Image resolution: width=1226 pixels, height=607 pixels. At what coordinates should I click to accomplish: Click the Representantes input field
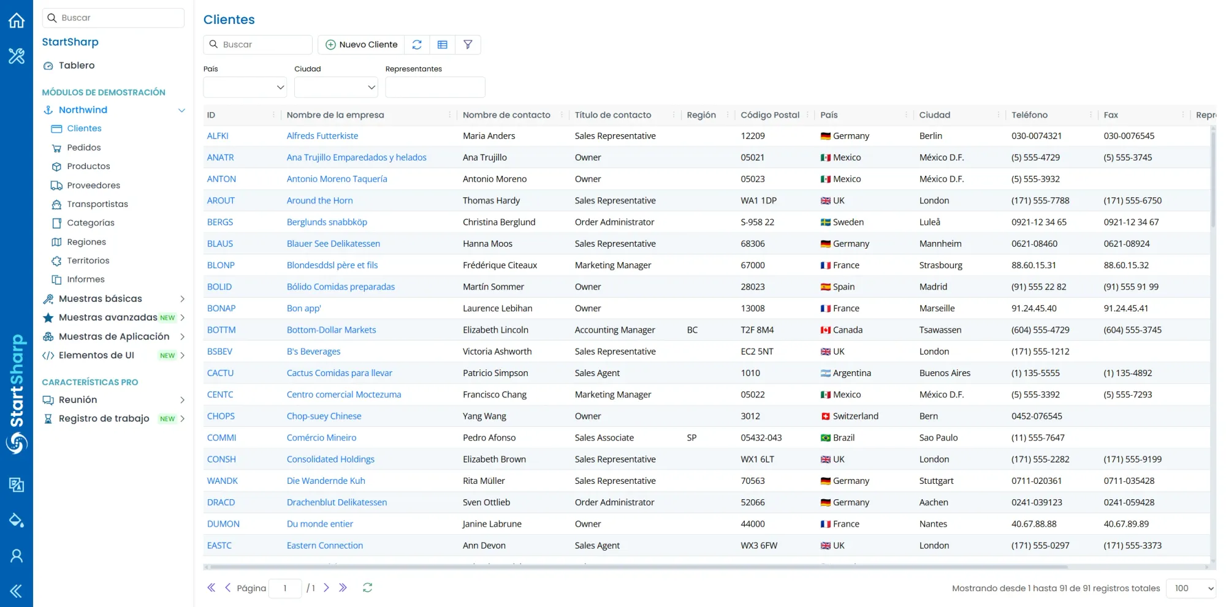435,87
